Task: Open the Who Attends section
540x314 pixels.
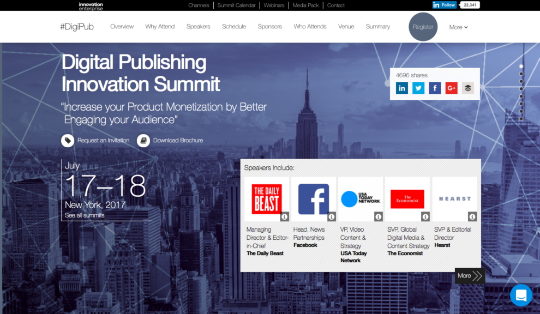Action: click(310, 26)
